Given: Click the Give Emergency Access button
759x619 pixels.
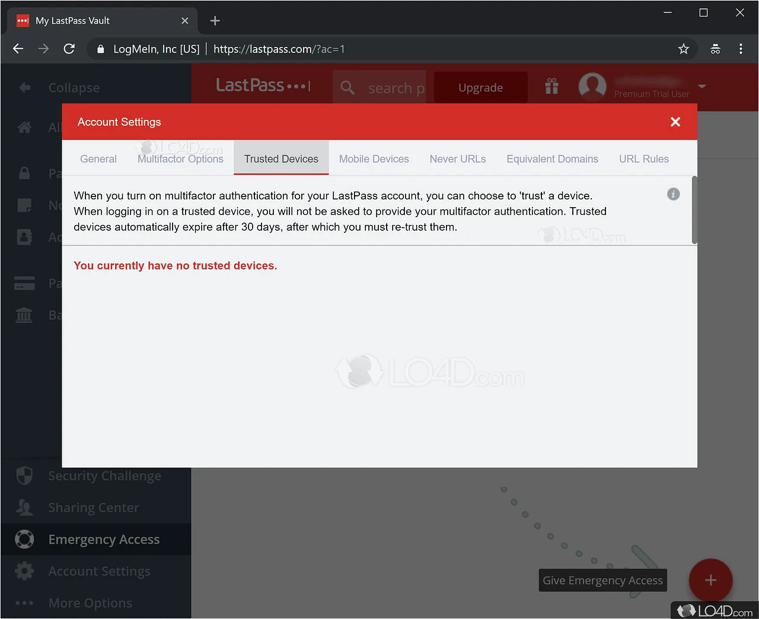Looking at the screenshot, I should click(602, 580).
